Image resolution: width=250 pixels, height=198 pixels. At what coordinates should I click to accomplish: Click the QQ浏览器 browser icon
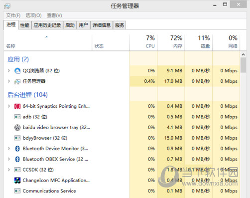pyautogui.click(x=17, y=71)
